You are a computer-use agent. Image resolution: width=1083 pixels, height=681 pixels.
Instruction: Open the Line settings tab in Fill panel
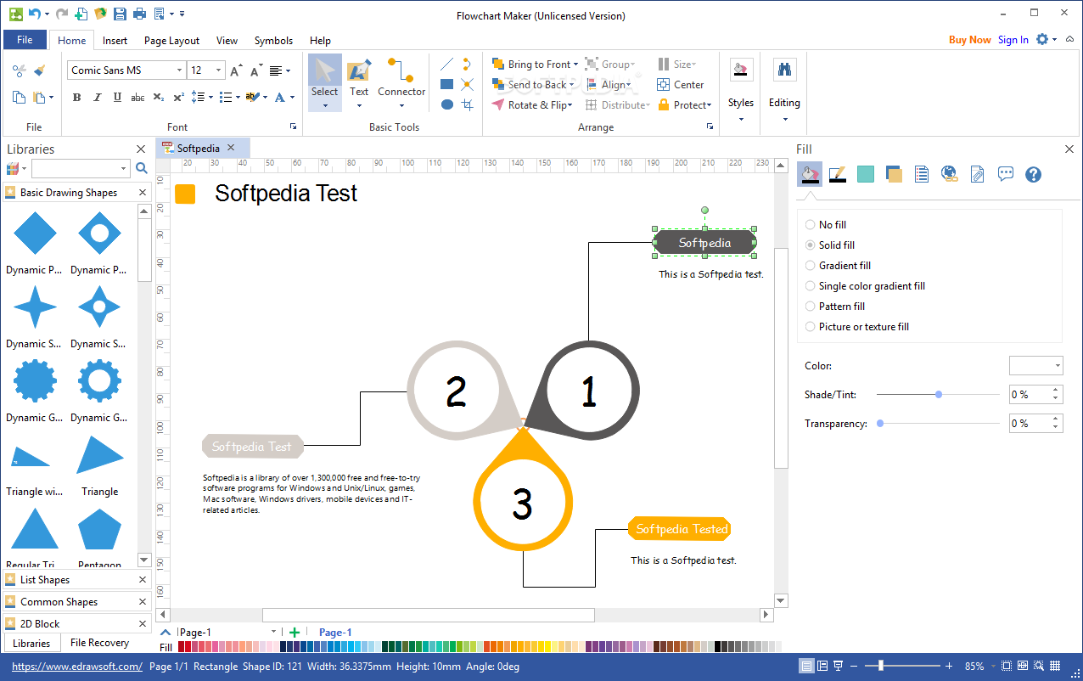coord(837,174)
